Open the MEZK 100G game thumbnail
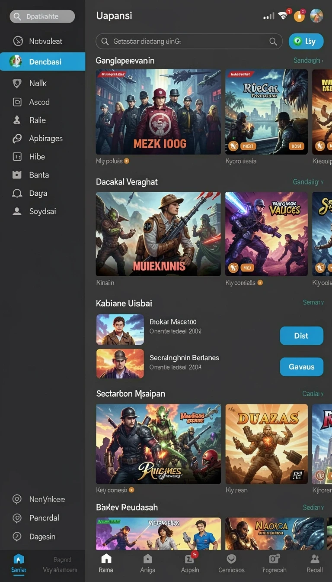 tap(158, 112)
